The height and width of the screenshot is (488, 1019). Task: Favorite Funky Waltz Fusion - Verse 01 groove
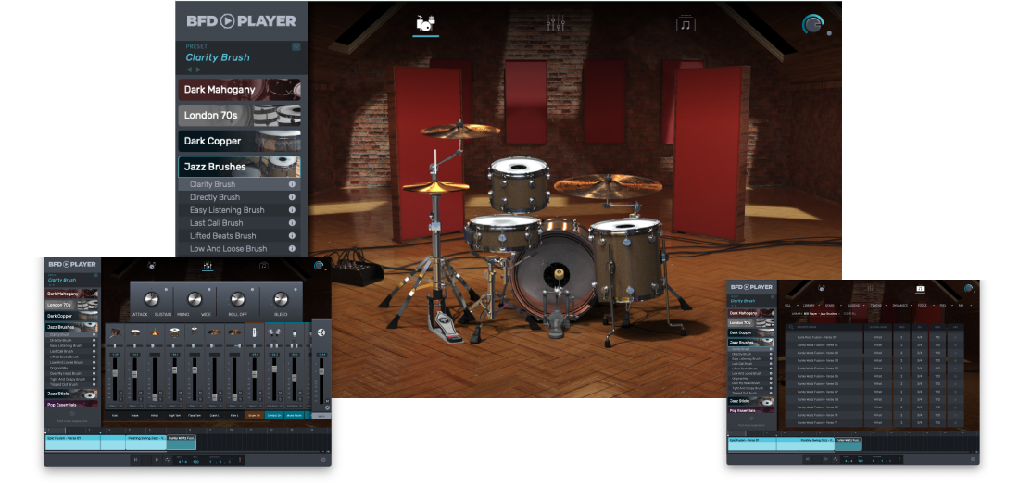pos(955,345)
